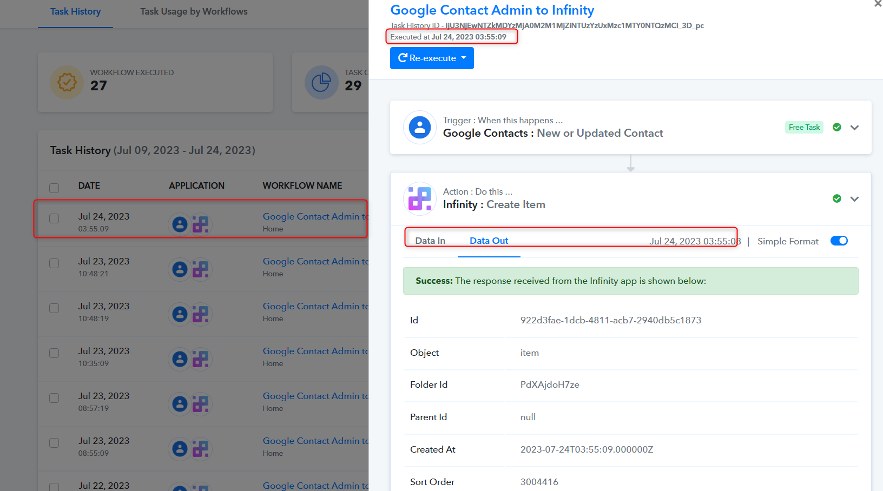Check the Jul 23, 2023 08:55:09 row
Screen dimensions: 883x491
[54, 442]
